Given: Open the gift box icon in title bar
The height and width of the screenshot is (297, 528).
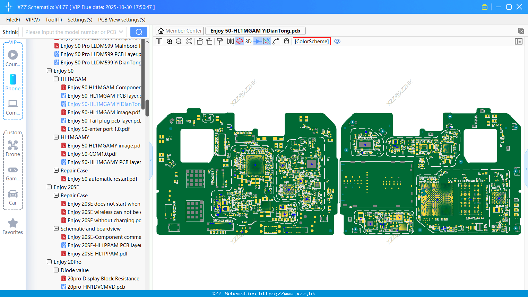Looking at the screenshot, I should click(485, 7).
